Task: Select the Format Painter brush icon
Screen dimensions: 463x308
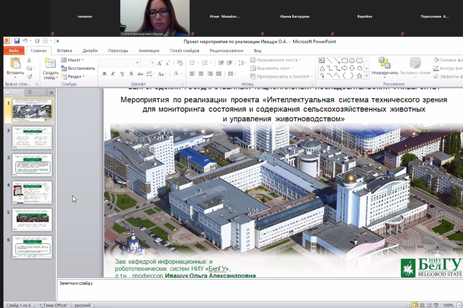Action: click(x=29, y=77)
